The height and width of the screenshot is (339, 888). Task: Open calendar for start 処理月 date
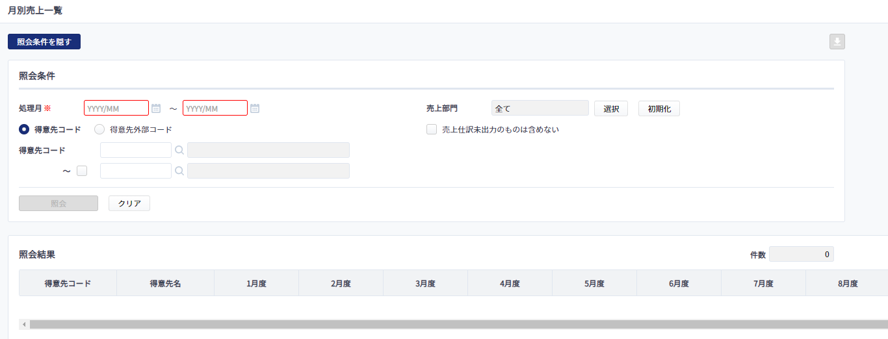tap(156, 108)
